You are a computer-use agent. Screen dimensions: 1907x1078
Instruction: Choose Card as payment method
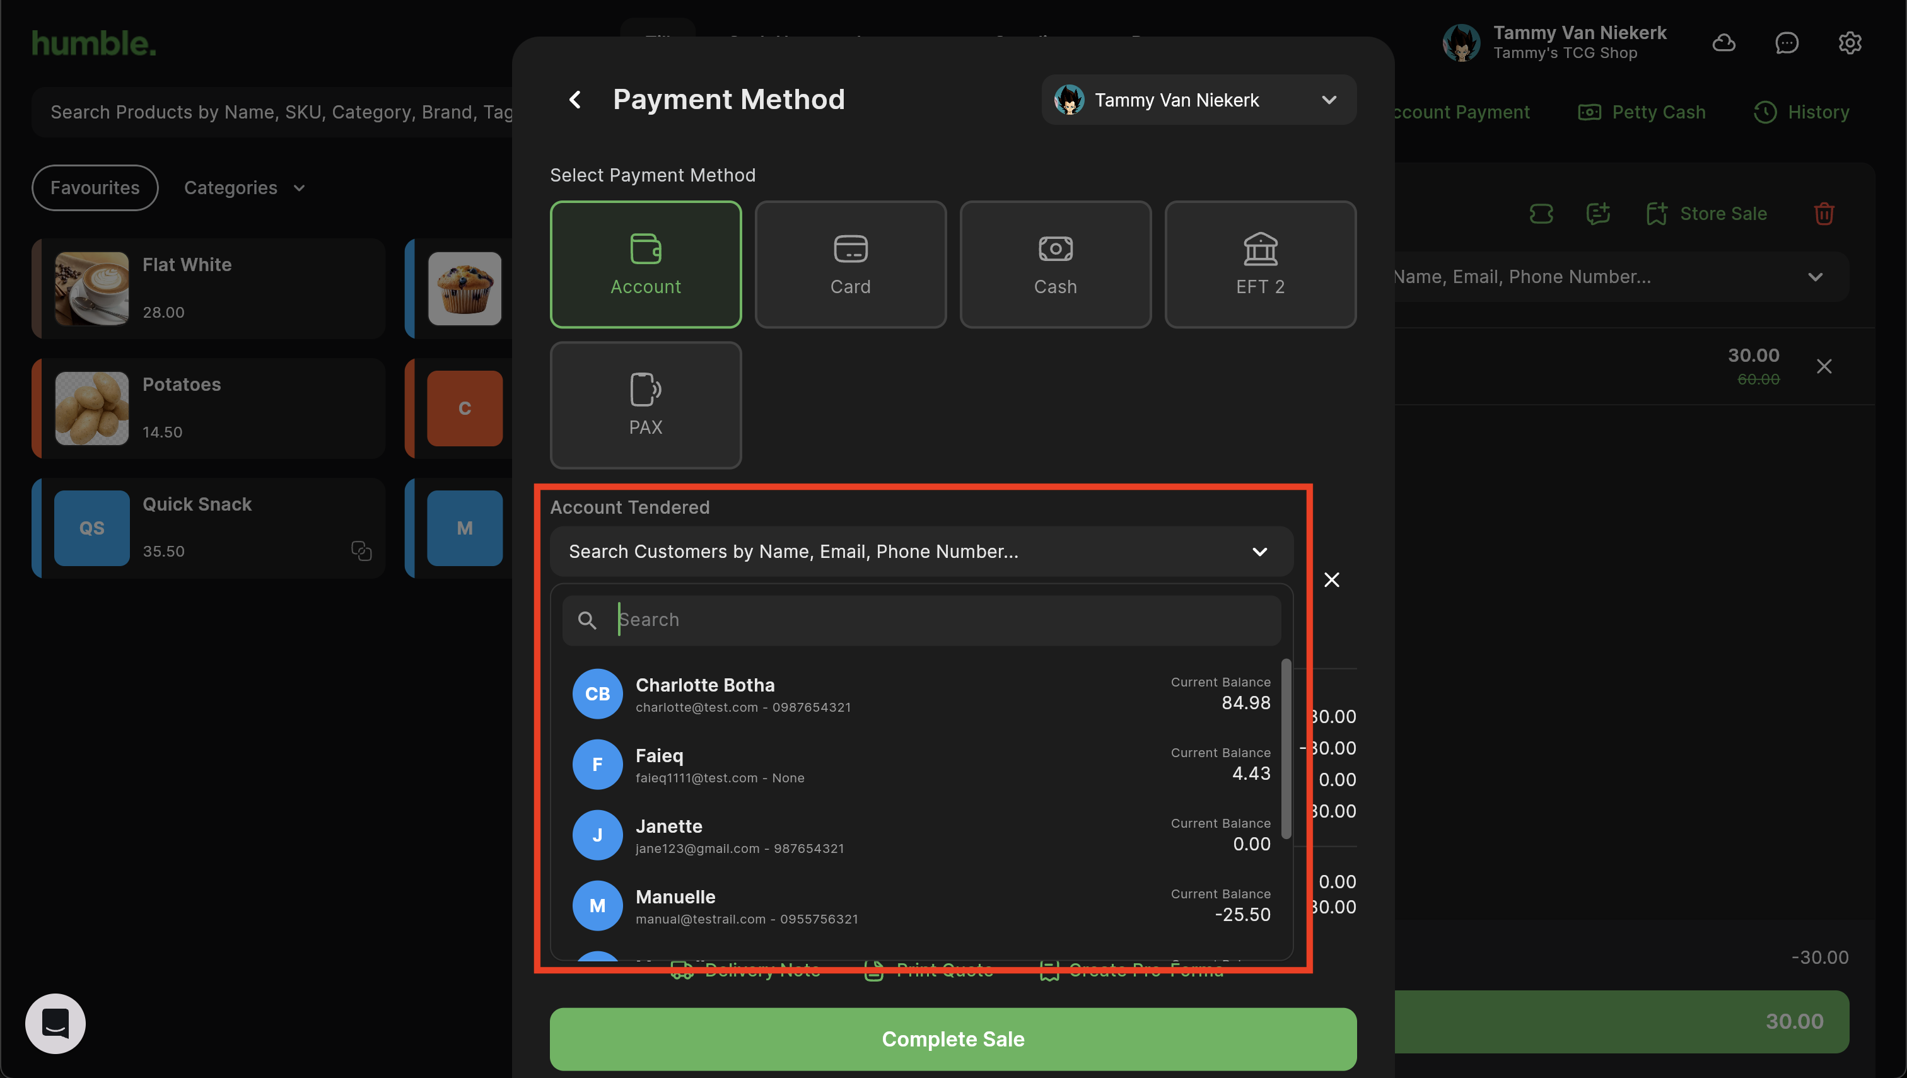tap(850, 264)
